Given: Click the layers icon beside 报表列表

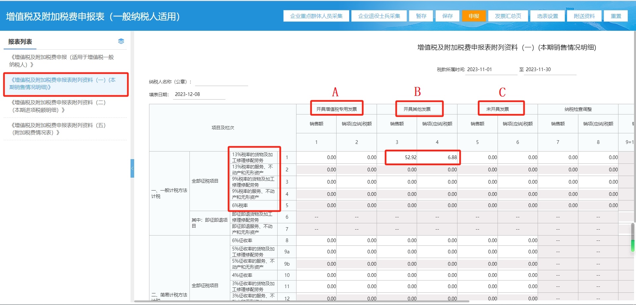Looking at the screenshot, I should [121, 41].
